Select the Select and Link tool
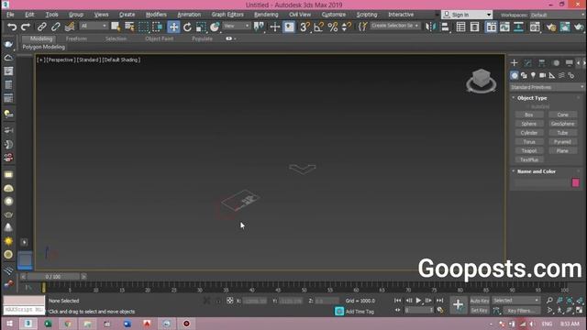 [41, 27]
